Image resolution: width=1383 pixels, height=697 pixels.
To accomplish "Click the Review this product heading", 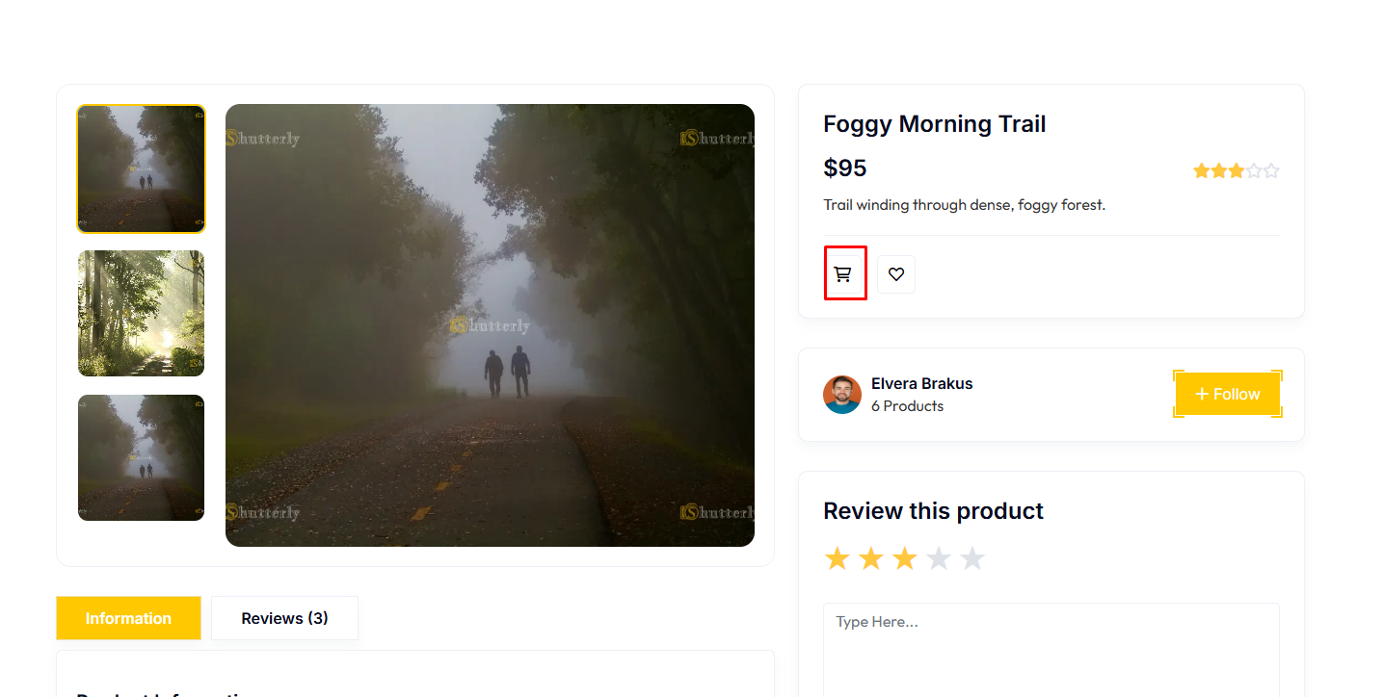I will [x=933, y=511].
